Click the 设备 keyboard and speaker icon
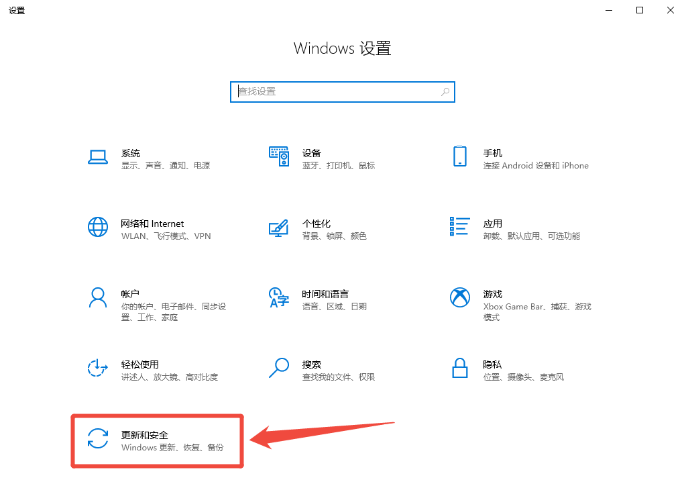The height and width of the screenshot is (484, 686). pyautogui.click(x=279, y=156)
